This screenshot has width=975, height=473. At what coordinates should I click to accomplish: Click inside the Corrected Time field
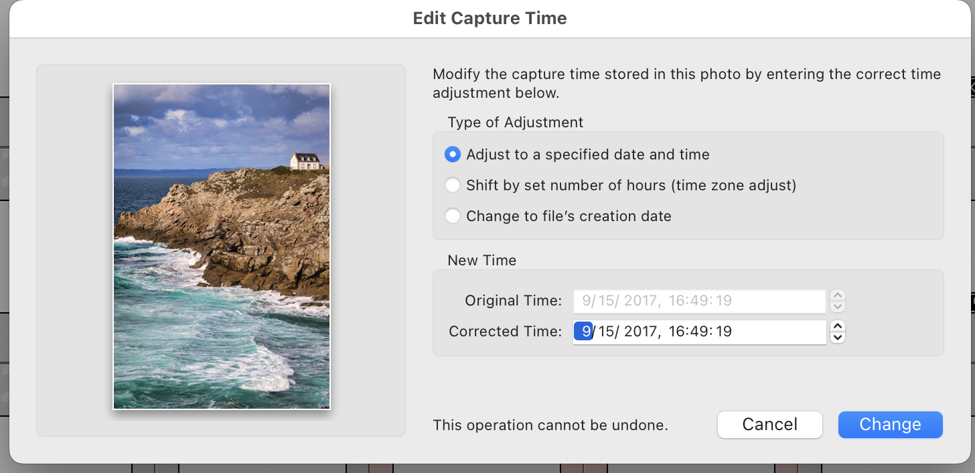click(x=770, y=332)
